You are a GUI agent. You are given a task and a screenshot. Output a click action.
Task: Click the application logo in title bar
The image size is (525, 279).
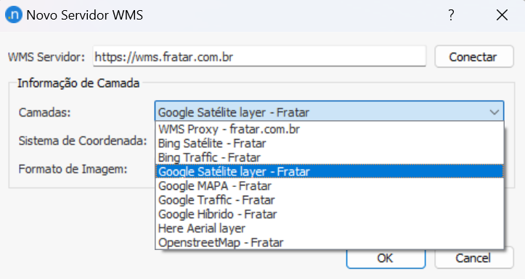[x=14, y=15]
